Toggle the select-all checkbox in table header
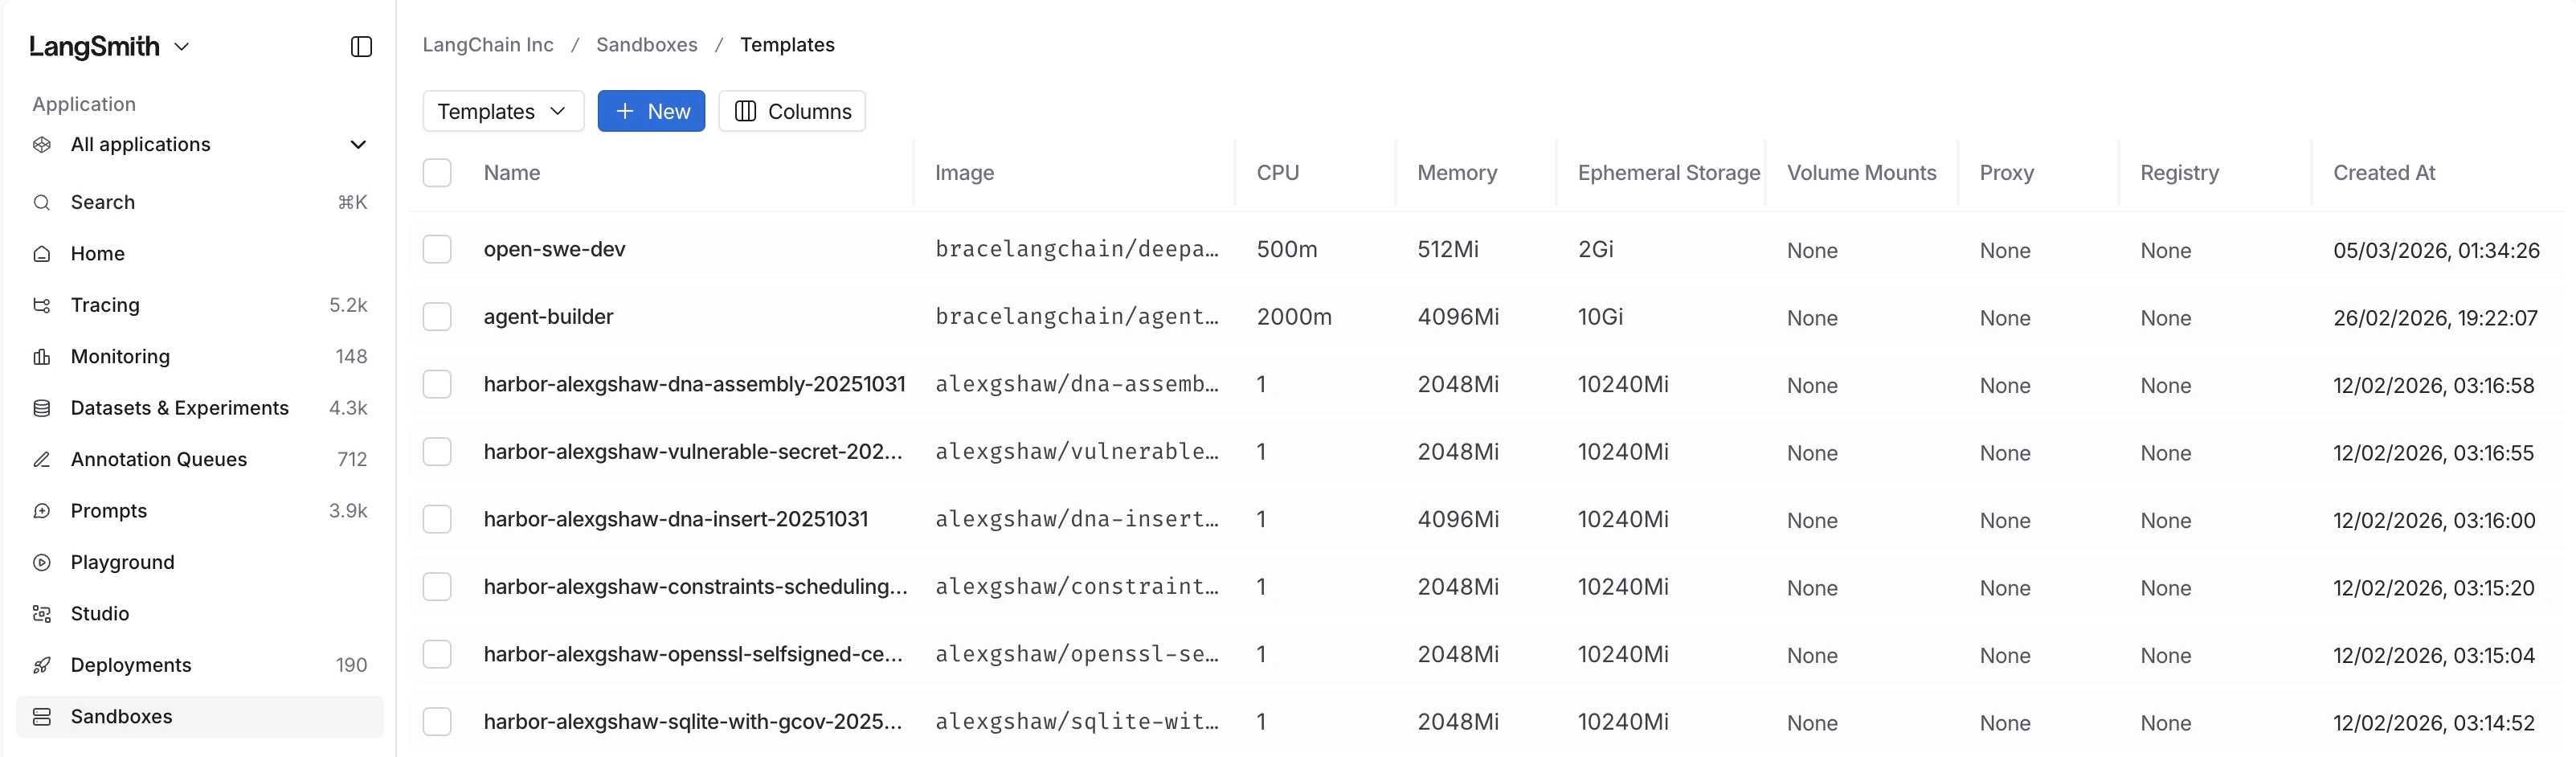The height and width of the screenshot is (757, 2576). (x=437, y=172)
